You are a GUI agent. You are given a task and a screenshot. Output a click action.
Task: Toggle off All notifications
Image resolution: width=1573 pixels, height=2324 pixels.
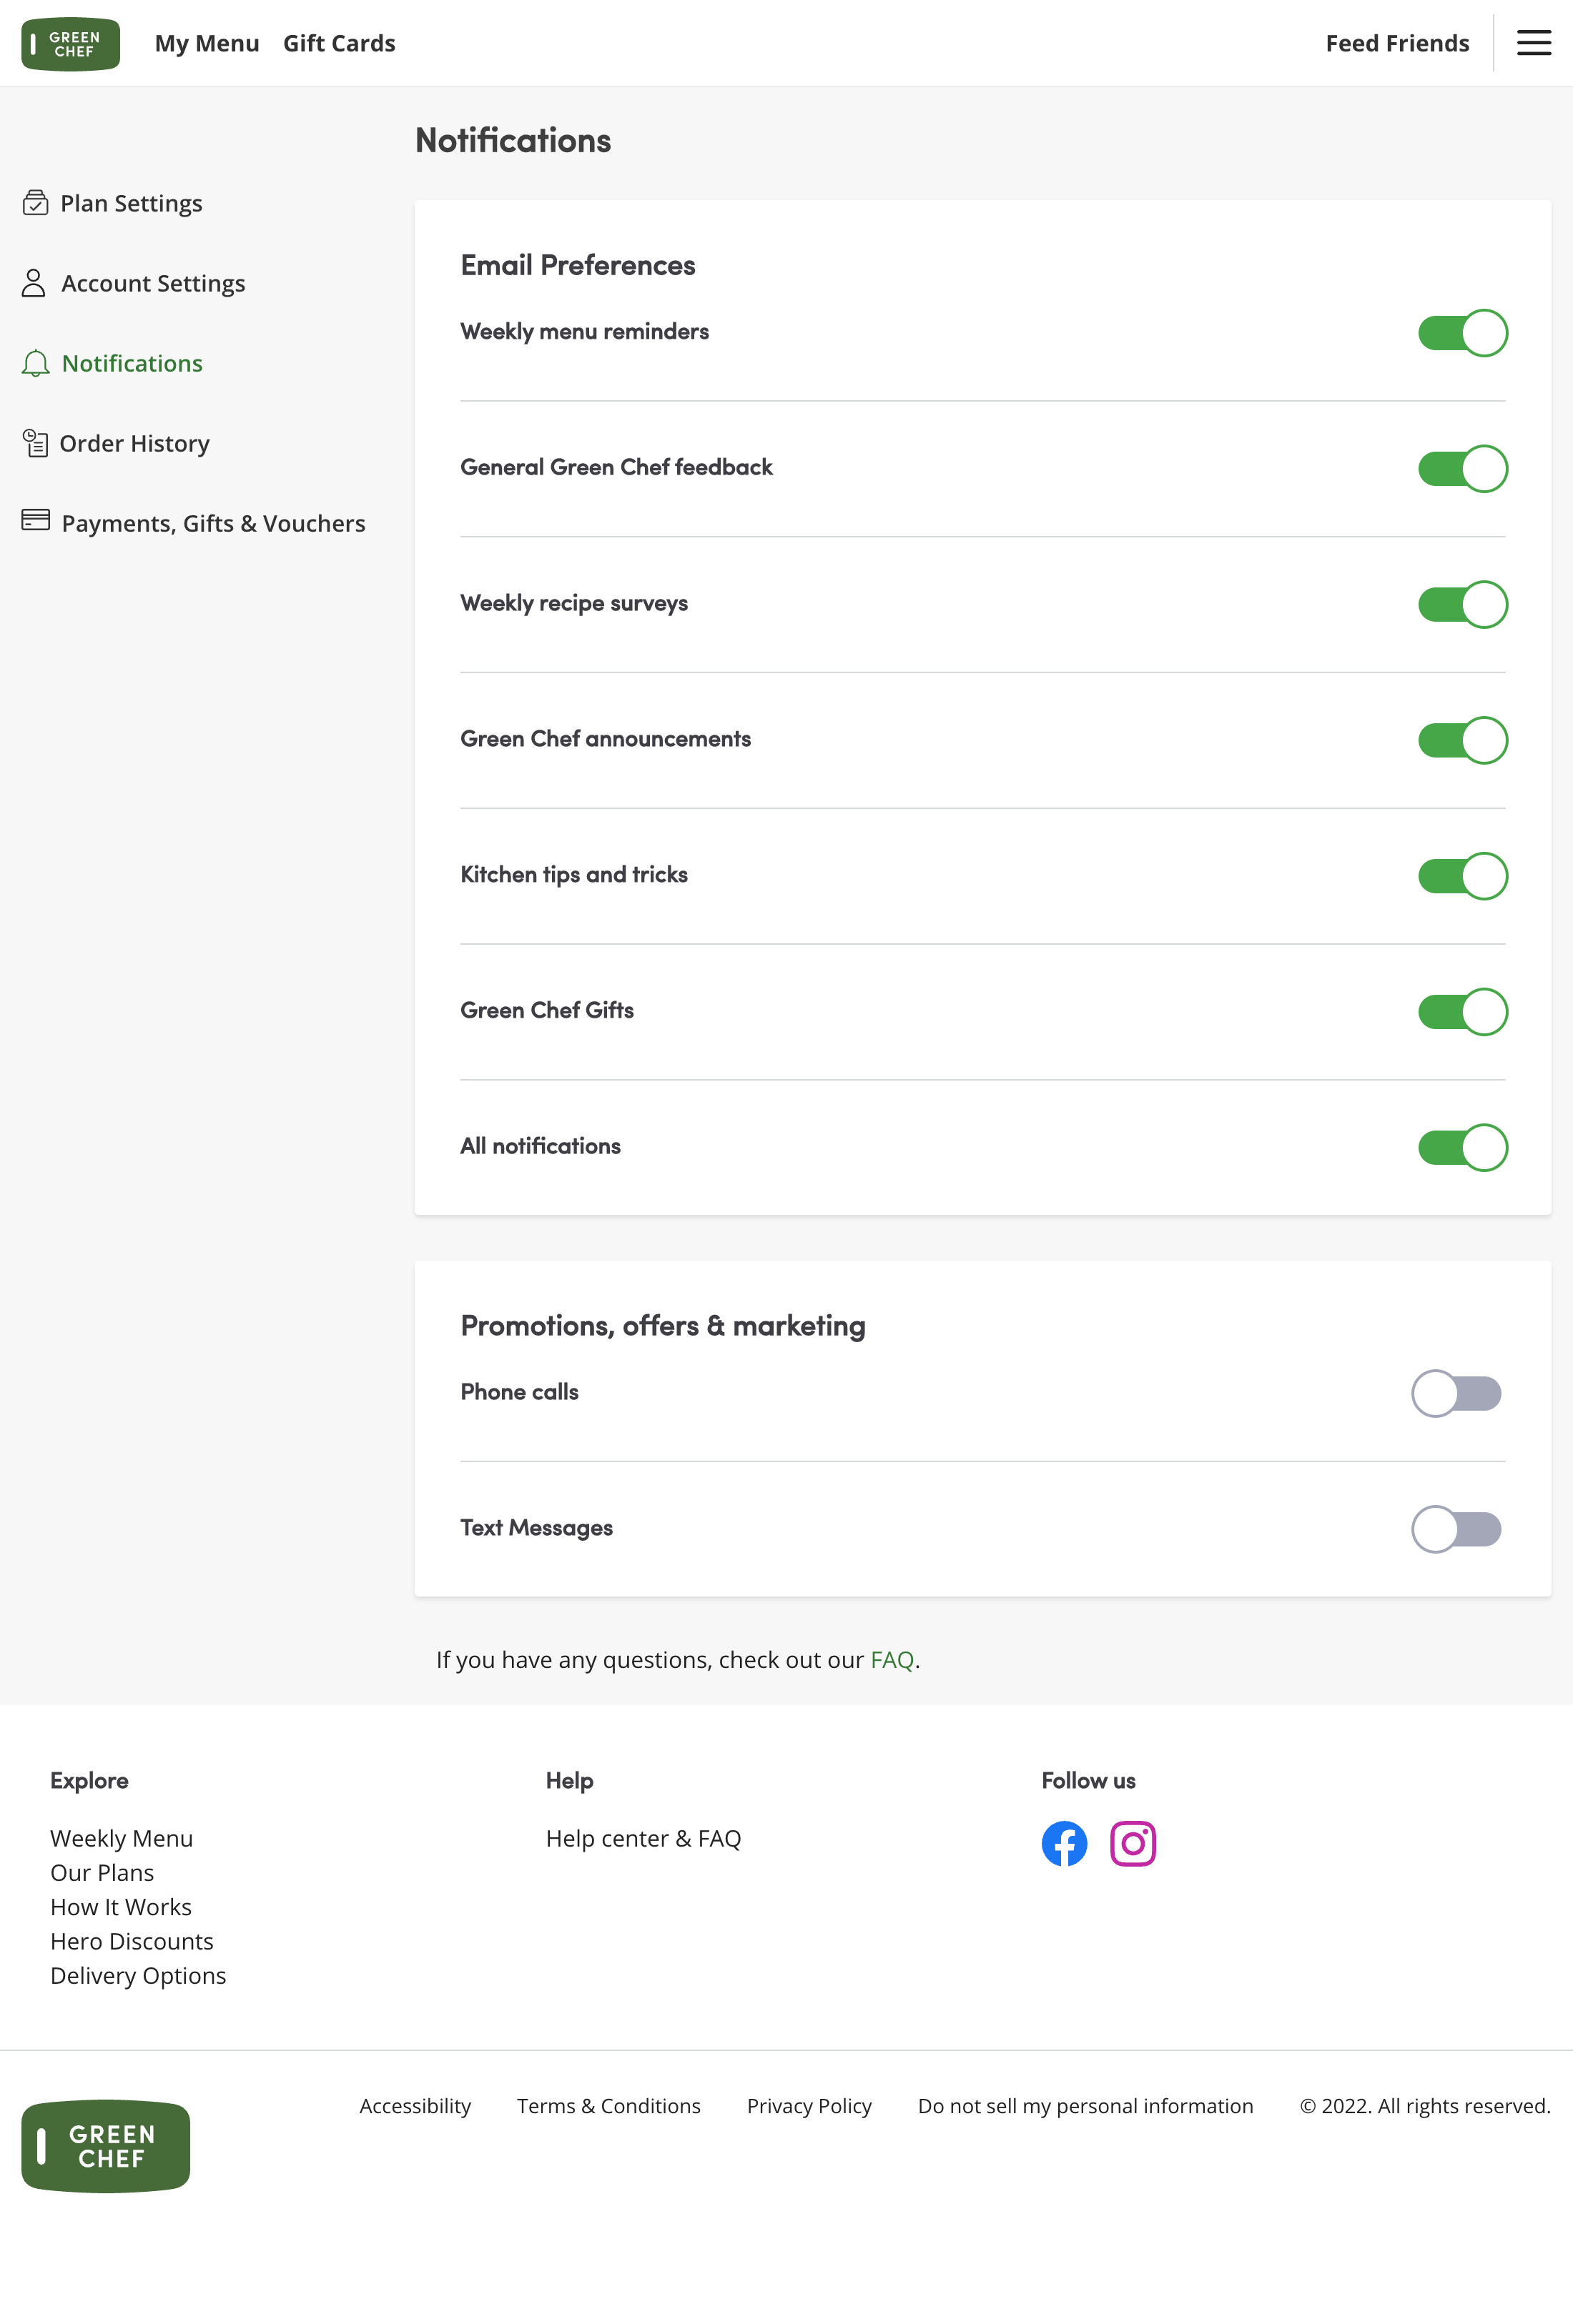(1462, 1147)
